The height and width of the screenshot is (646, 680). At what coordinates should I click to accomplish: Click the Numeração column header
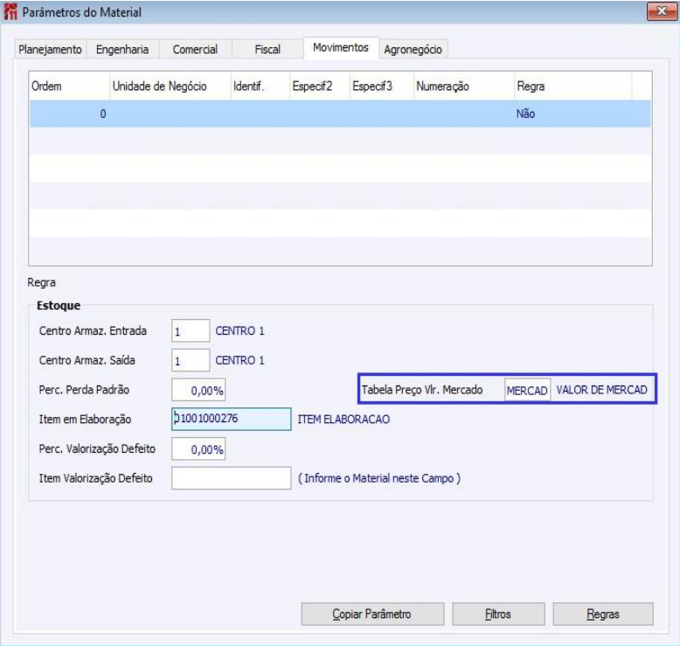(463, 86)
